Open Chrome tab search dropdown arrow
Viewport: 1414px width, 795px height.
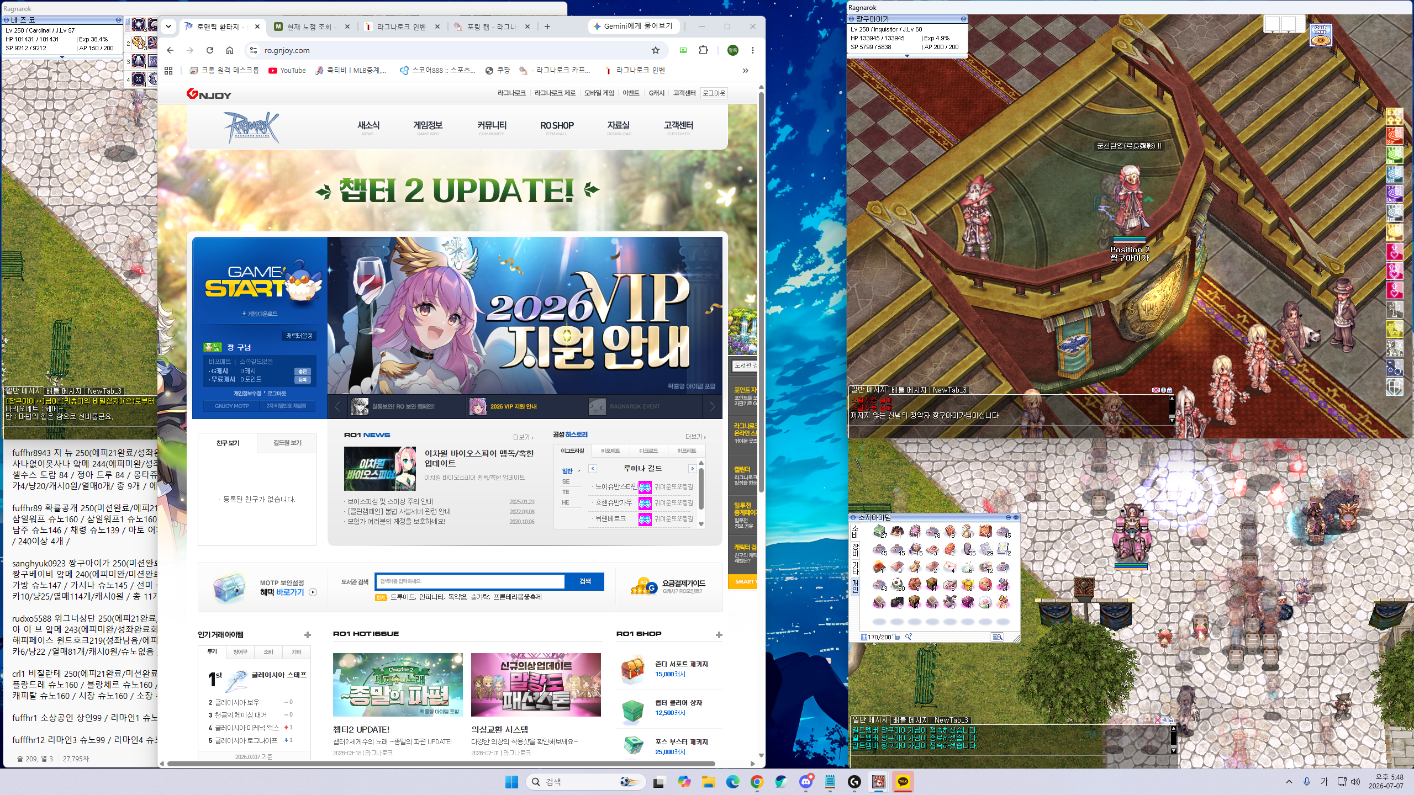point(168,26)
